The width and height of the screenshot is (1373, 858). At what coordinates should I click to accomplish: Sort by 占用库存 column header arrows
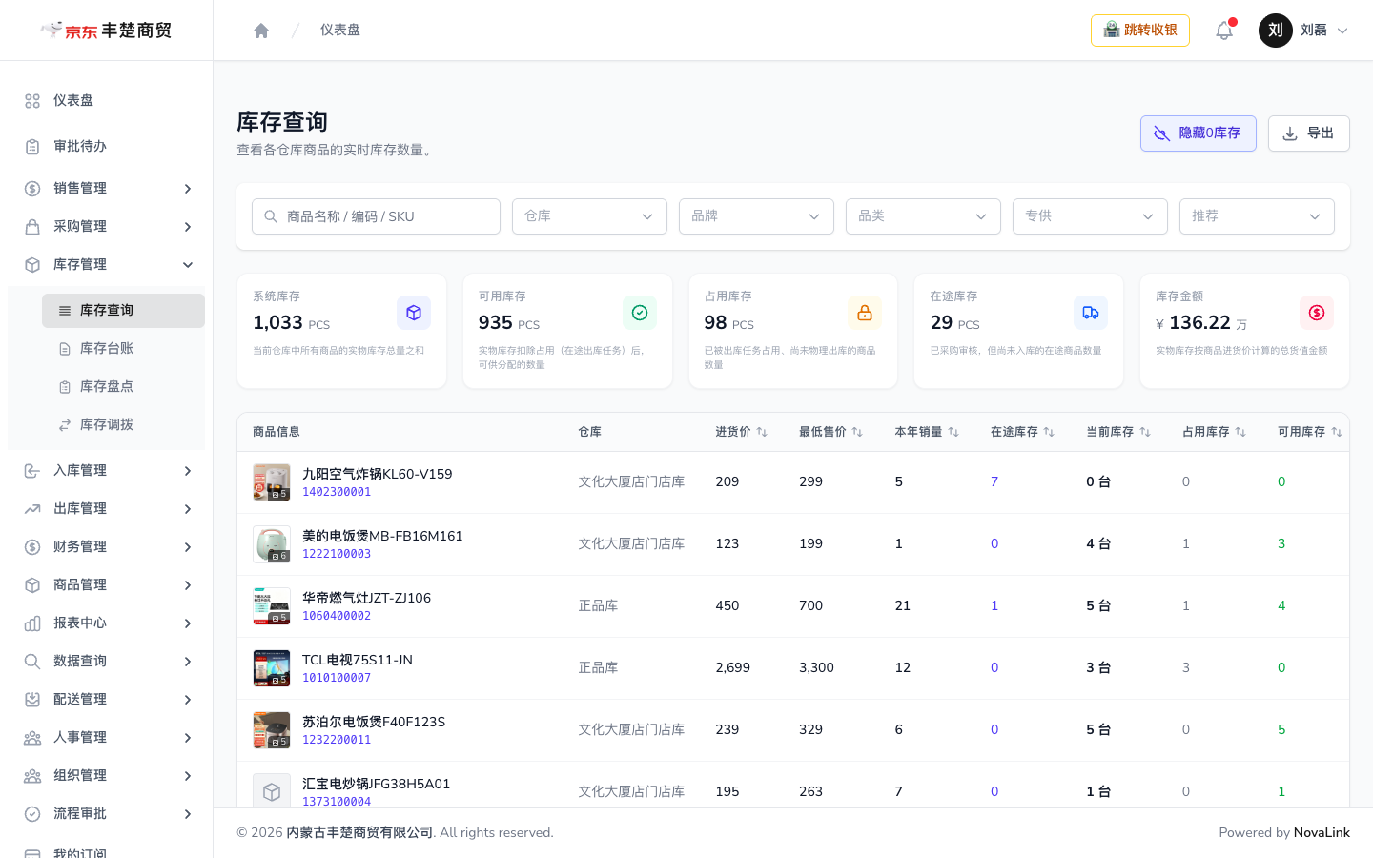[x=1240, y=432]
